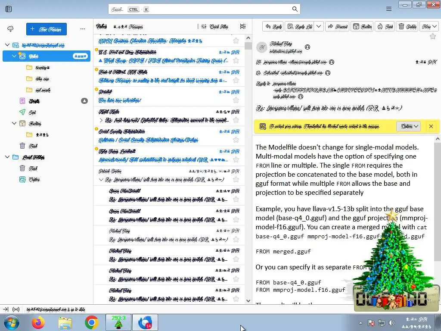Collapse the Inbox folder subtree arrow
Image resolution: width=441 pixels, height=331 pixels.
pyautogui.click(x=14, y=56)
